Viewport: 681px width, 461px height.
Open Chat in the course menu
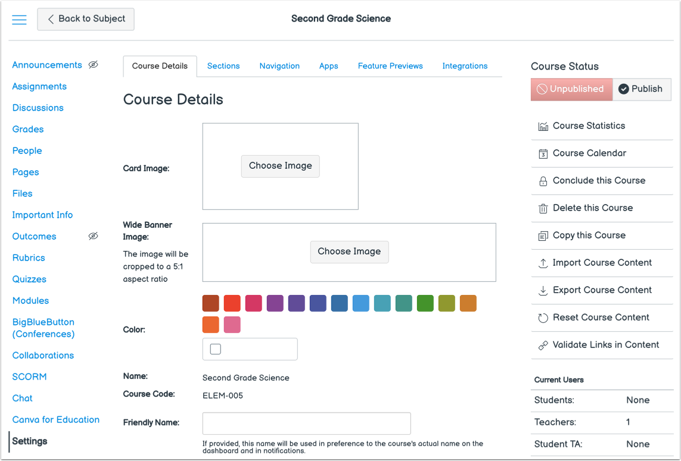coord(22,398)
